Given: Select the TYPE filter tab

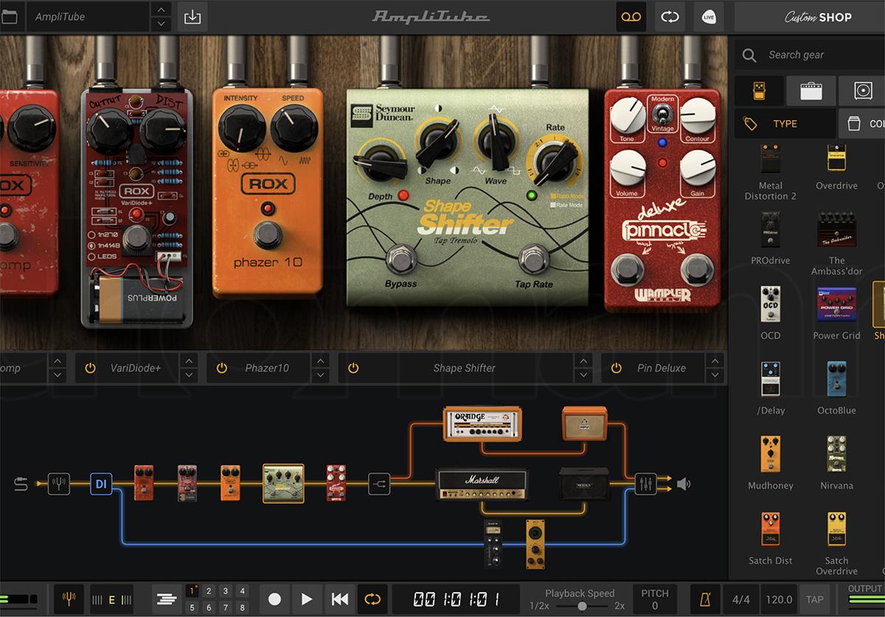Looking at the screenshot, I should 785,124.
